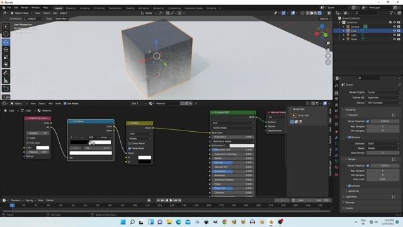403x227 pixels.
Task: Click Base Color socket label on Principled BSDF
Action: click(x=217, y=133)
